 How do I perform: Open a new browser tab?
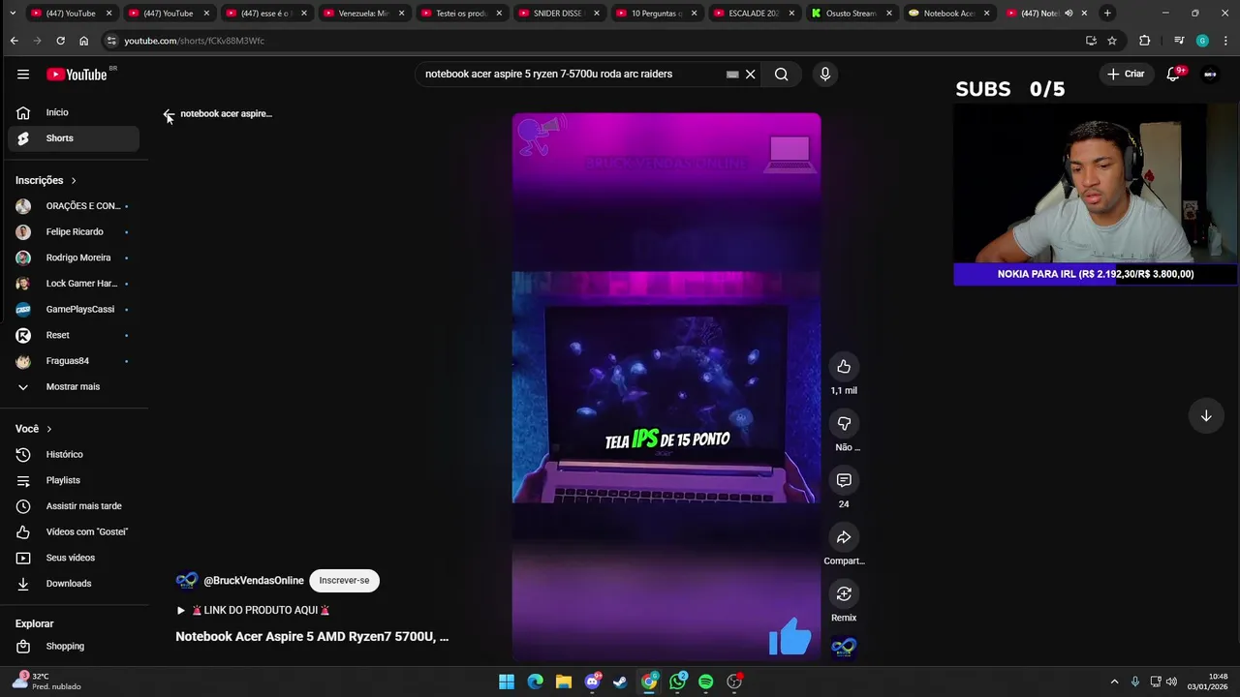[1107, 14]
